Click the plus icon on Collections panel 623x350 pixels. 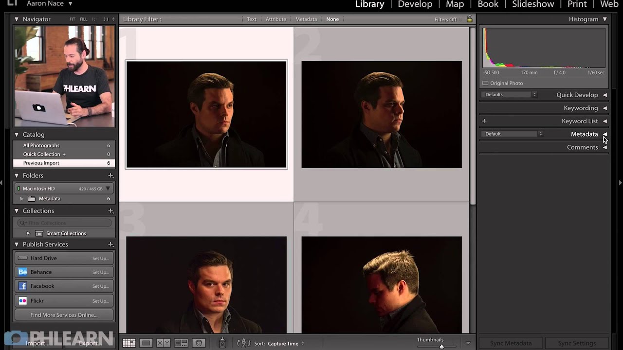click(x=110, y=211)
